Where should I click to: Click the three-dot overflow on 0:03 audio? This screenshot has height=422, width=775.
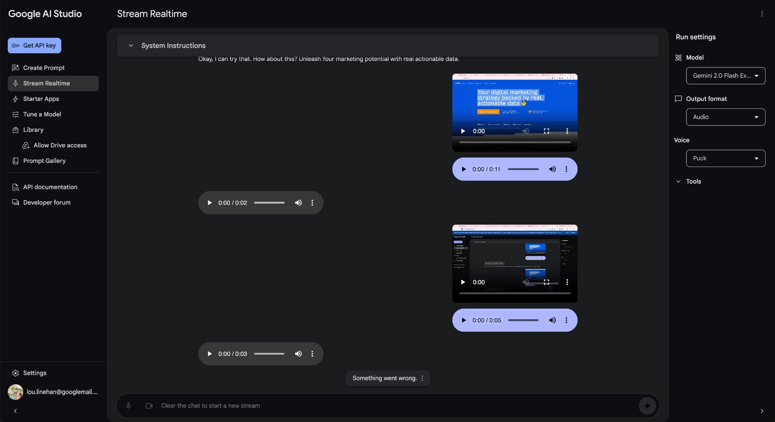(x=312, y=353)
